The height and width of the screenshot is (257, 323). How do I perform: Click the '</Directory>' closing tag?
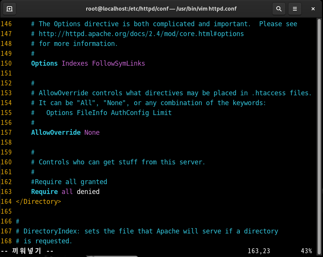pyautogui.click(x=38, y=202)
